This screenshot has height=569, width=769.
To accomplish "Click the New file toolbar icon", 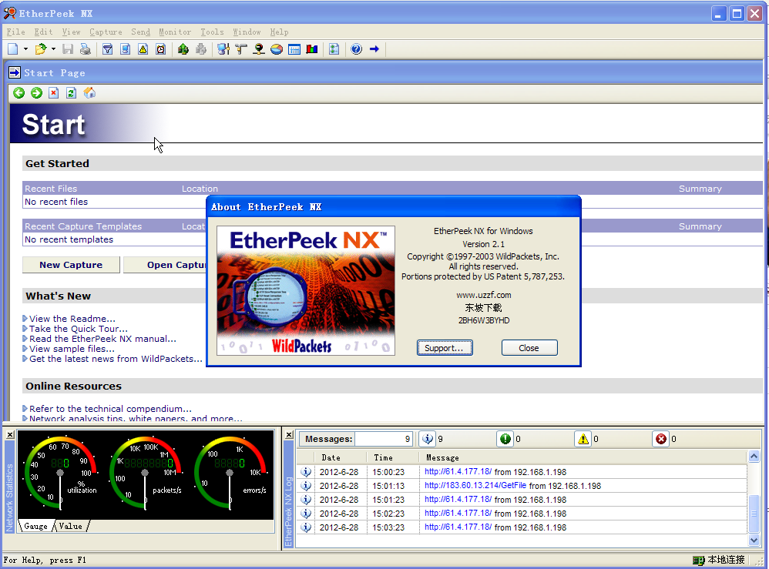I will tap(13, 49).
